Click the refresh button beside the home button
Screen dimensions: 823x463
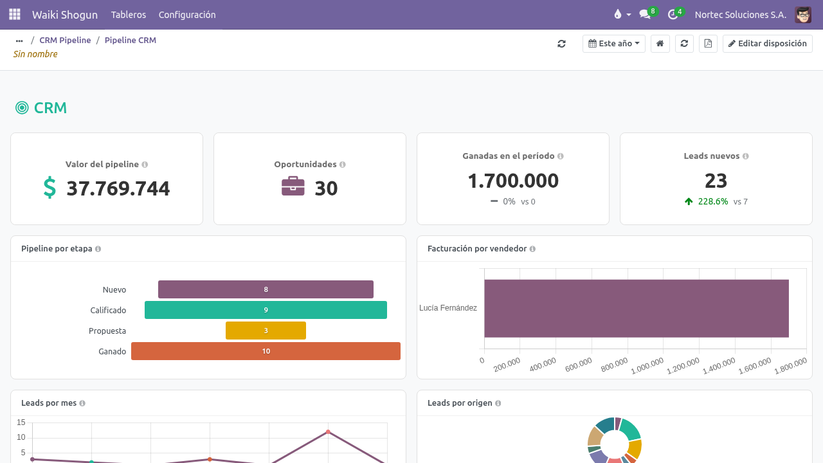point(684,44)
